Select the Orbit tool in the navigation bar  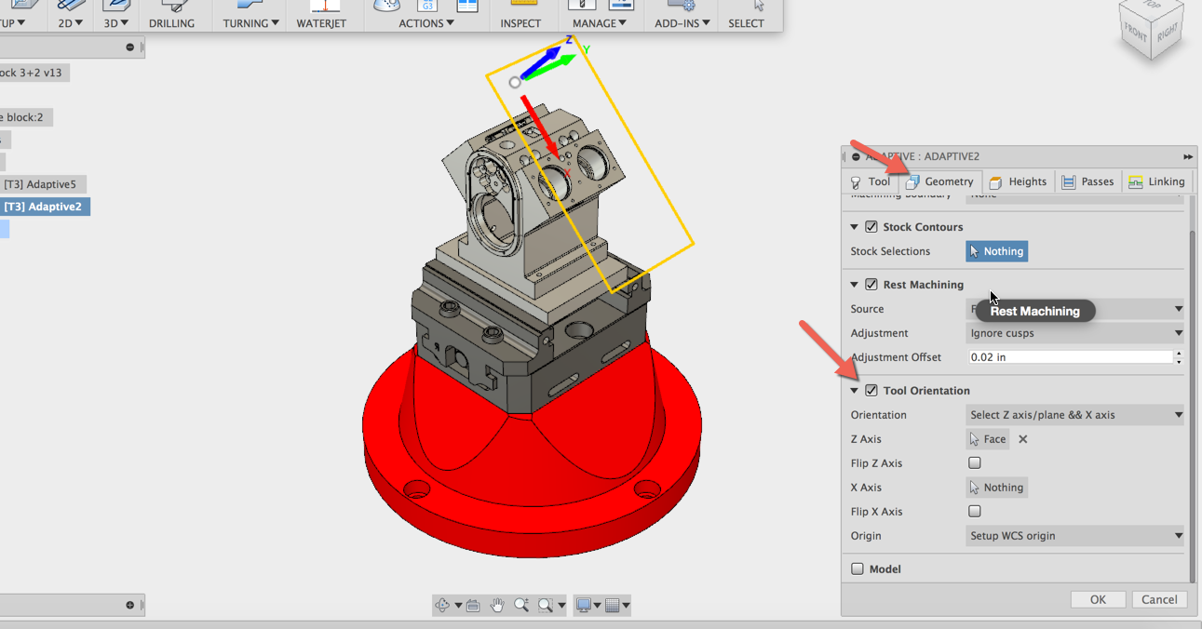[x=442, y=605]
